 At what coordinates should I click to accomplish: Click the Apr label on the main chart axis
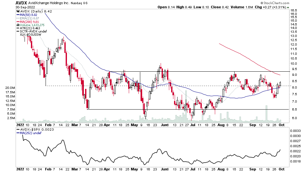(x=107, y=125)
